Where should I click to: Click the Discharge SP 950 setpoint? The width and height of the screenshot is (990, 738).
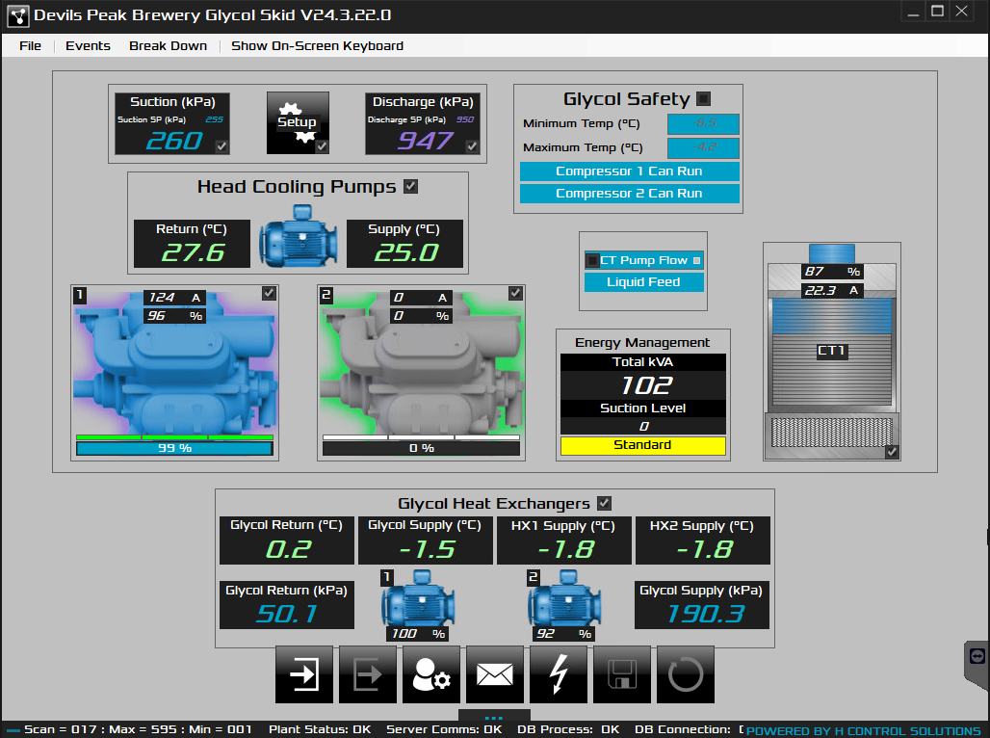click(465, 119)
